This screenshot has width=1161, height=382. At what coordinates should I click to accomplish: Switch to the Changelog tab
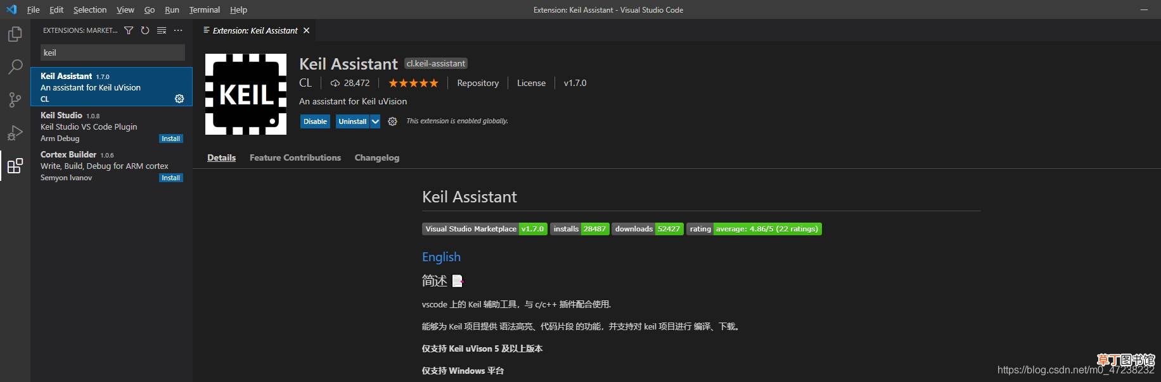(x=377, y=157)
